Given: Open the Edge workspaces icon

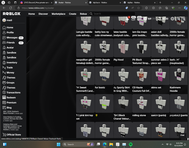Looking at the screenshot, I should (9, 3).
